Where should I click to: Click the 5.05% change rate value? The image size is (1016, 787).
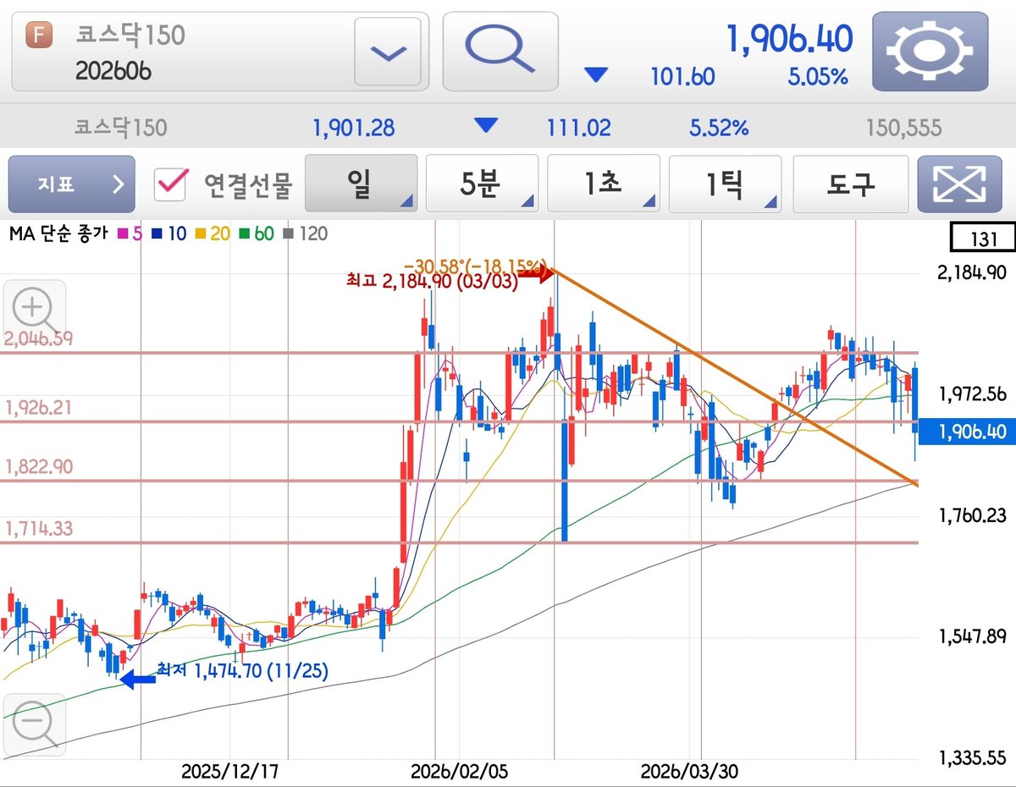tap(818, 77)
